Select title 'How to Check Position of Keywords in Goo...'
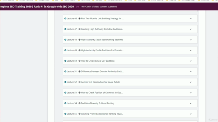The height and width of the screenshot is (122, 218). [x=102, y=93]
